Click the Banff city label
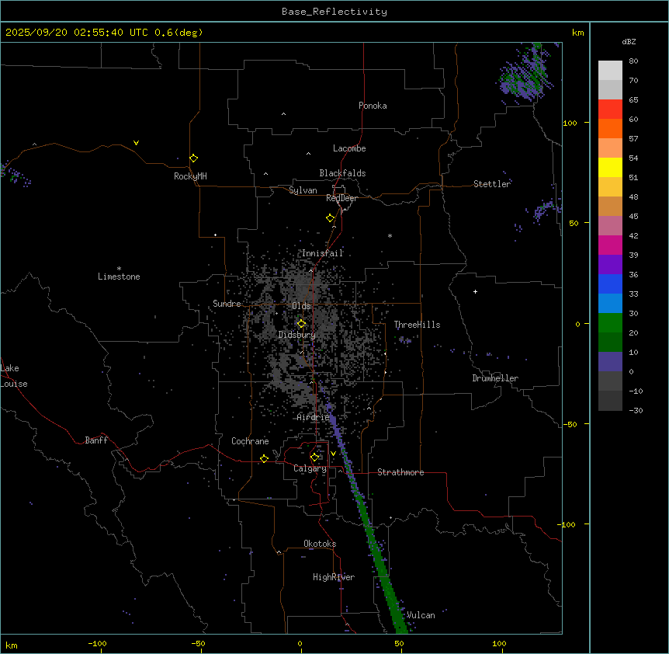 pos(96,440)
